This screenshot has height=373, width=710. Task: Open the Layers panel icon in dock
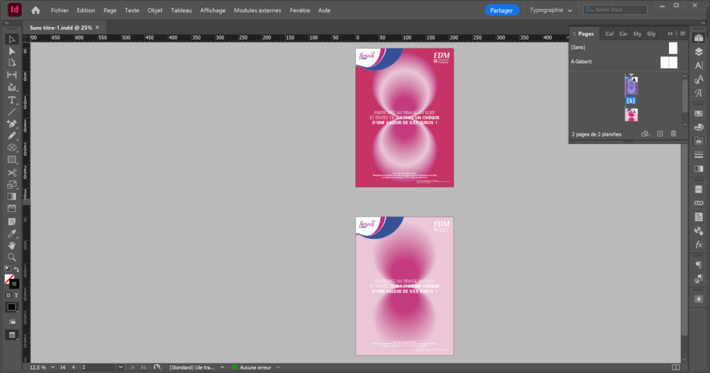tap(698, 52)
